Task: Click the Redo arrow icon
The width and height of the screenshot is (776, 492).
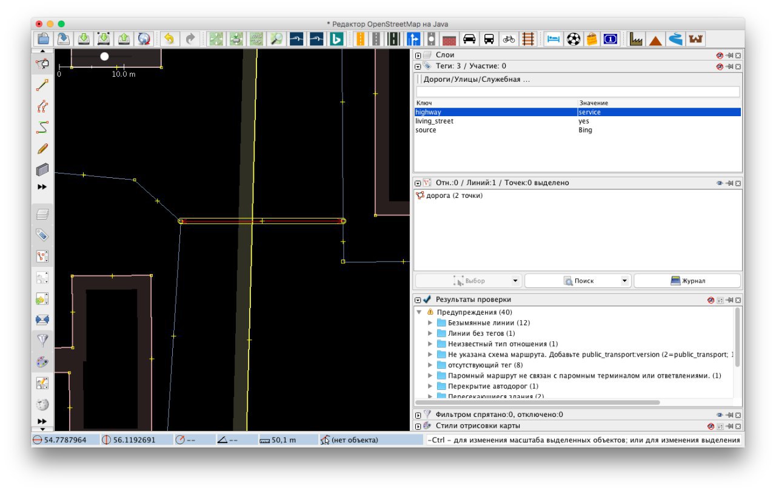Action: pyautogui.click(x=190, y=39)
